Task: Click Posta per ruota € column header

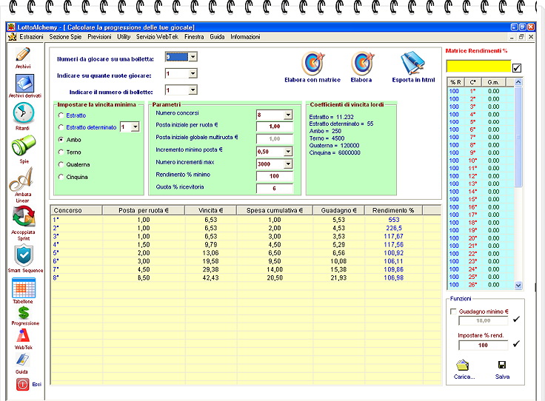Action: (144, 210)
